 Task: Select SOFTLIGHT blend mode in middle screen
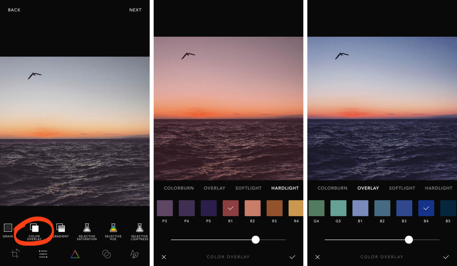(x=248, y=188)
